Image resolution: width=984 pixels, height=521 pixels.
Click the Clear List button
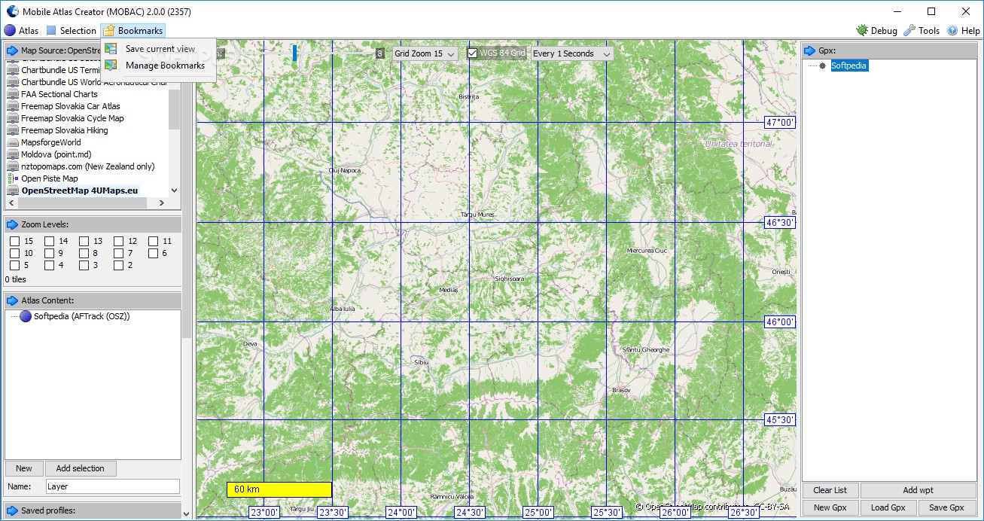pos(830,490)
